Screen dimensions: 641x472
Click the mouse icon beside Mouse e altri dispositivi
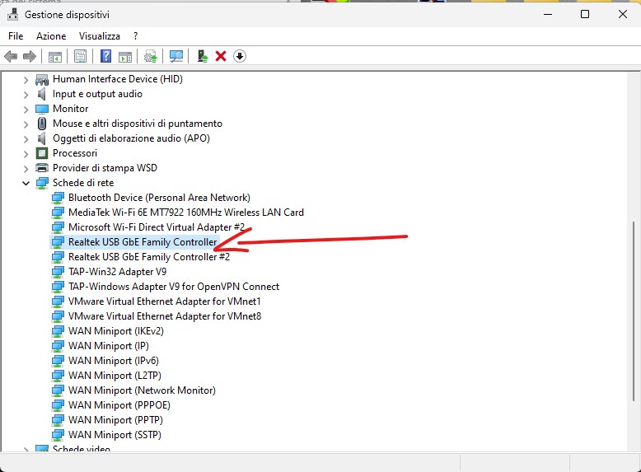[42, 124]
